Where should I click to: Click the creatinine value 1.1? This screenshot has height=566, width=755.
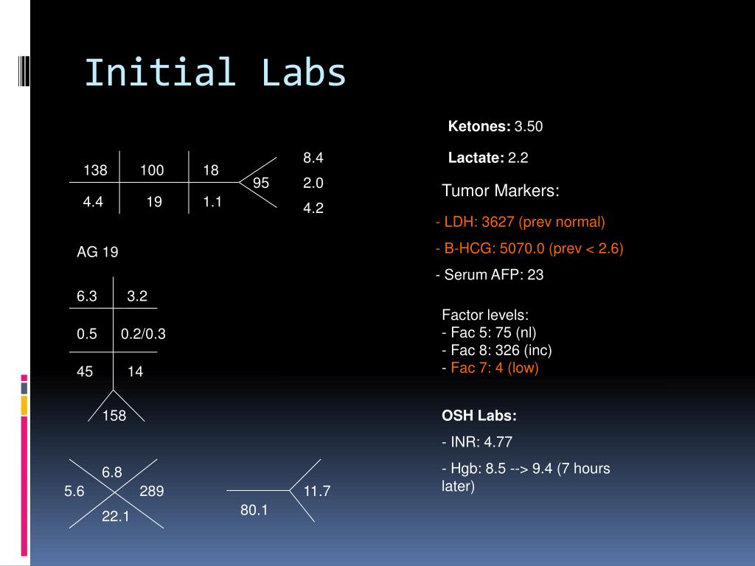(x=212, y=201)
